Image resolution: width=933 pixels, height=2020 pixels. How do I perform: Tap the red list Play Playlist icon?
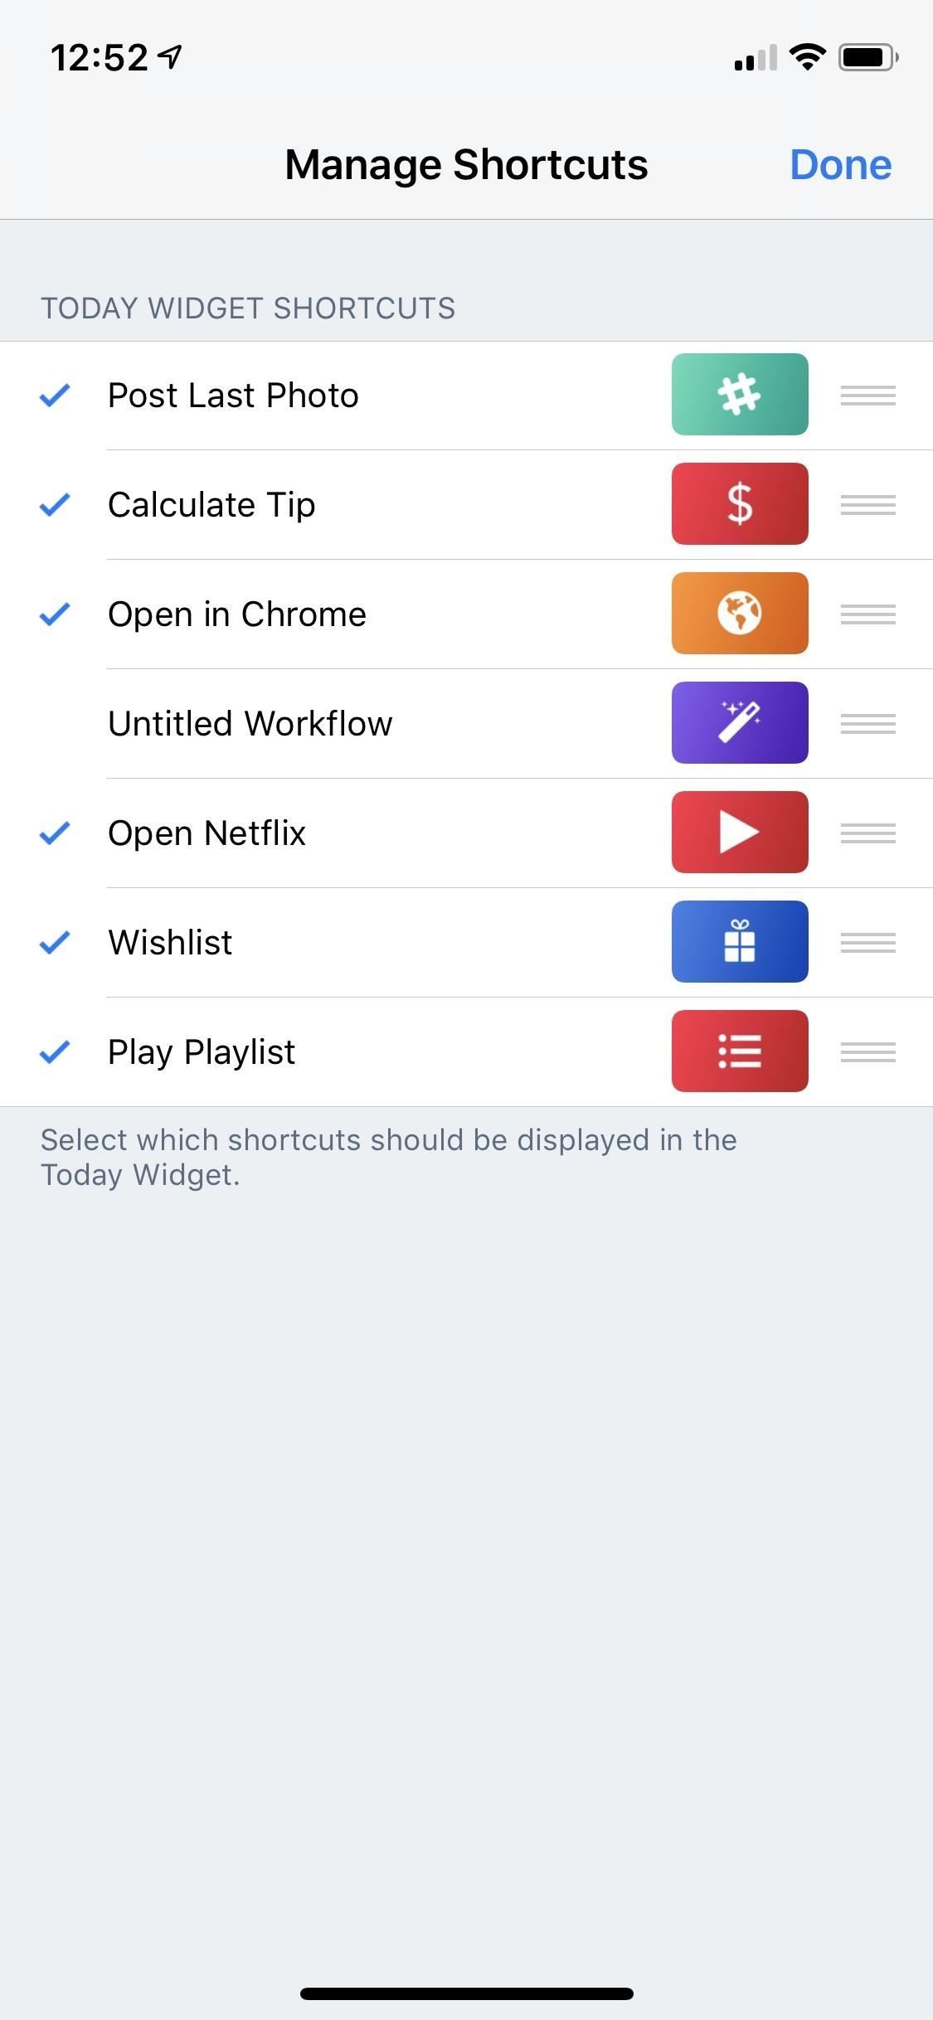pyautogui.click(x=740, y=1051)
